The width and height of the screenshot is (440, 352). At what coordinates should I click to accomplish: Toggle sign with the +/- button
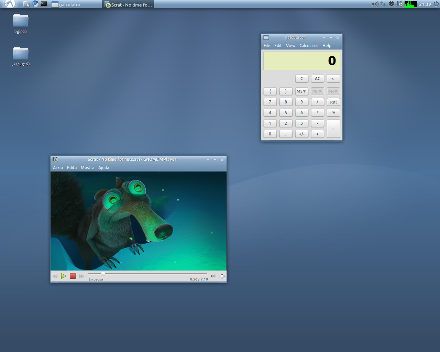click(x=302, y=134)
